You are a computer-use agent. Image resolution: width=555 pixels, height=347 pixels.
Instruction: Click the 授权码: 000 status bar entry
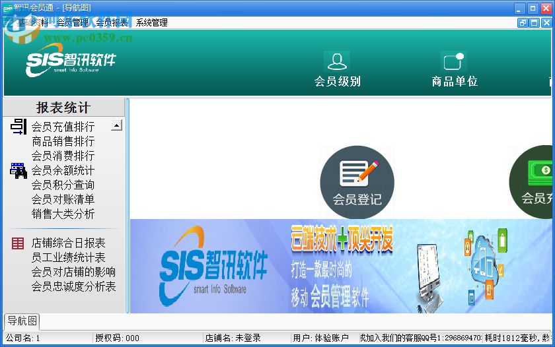(x=148, y=338)
